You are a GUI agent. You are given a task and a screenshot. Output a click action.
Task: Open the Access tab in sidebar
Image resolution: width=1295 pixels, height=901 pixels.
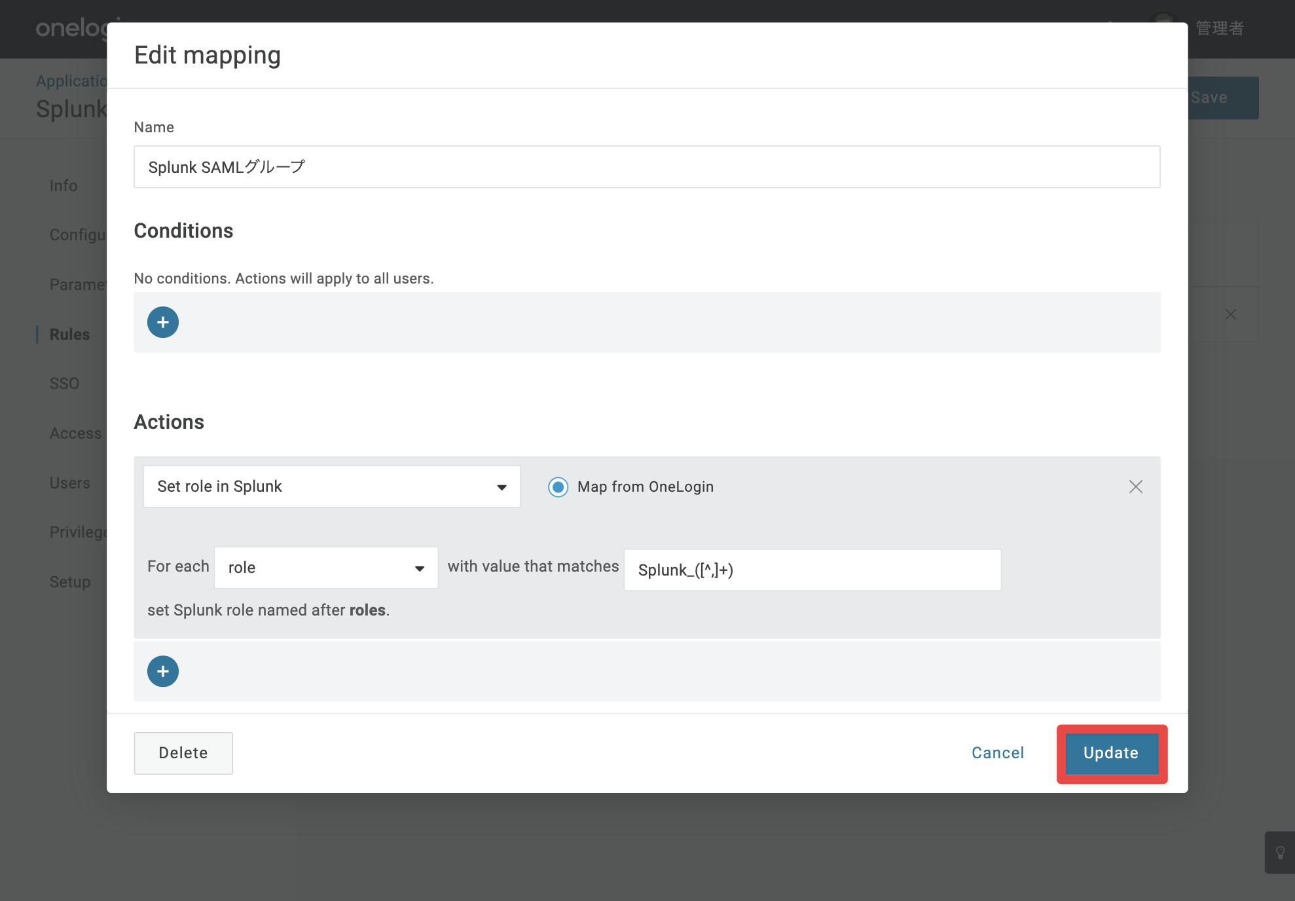tap(75, 433)
